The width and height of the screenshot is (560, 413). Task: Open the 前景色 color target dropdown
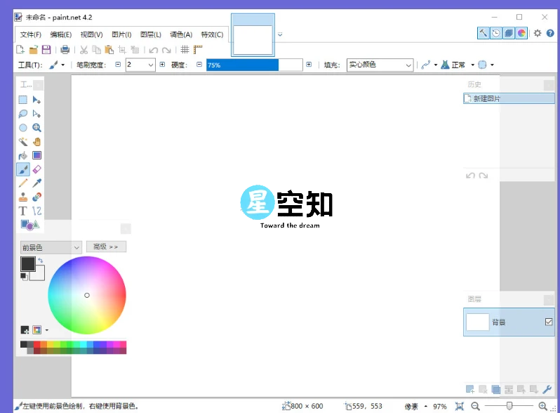point(51,247)
